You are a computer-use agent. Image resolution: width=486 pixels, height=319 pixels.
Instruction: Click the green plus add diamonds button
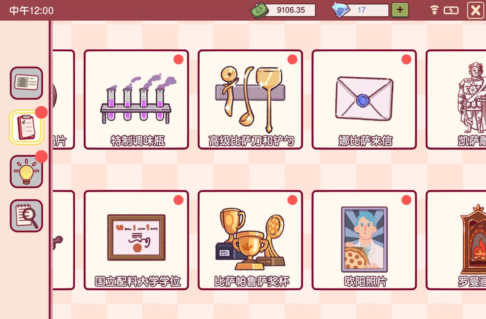(x=400, y=10)
